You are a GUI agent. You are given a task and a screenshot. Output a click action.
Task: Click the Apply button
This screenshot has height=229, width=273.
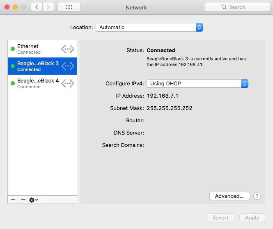252,218
